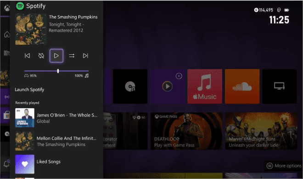The height and width of the screenshot is (179, 303).
Task: Open the disc with music note tile
Action: point(130,87)
